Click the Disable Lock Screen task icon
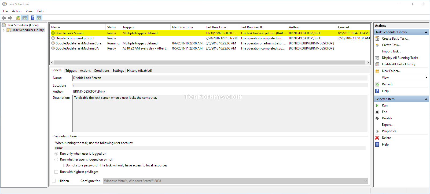430x194 pixels. (53, 33)
